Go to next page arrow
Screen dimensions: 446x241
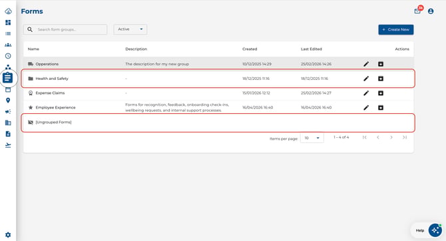[x=391, y=137]
